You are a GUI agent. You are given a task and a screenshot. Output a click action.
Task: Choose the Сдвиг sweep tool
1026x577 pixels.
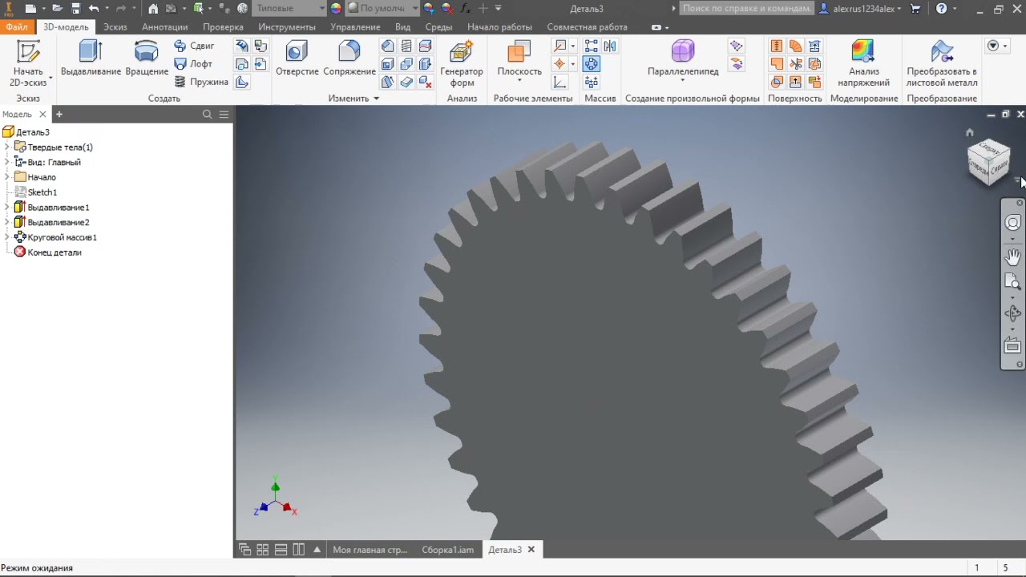[194, 46]
